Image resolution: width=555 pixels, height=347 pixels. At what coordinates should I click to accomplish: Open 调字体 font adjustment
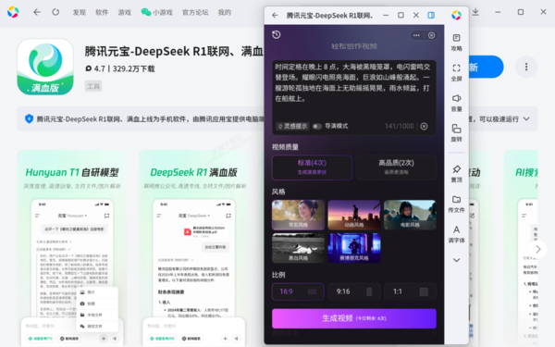click(x=456, y=234)
